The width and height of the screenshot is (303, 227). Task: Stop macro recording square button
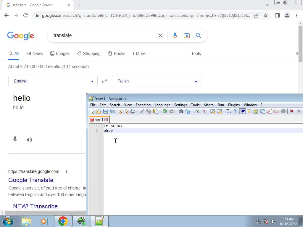pyautogui.click(x=299, y=111)
